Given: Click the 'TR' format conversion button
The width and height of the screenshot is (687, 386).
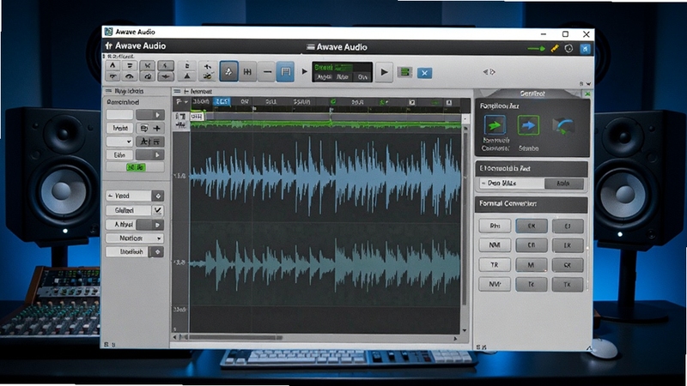Looking at the screenshot, I should (x=495, y=265).
